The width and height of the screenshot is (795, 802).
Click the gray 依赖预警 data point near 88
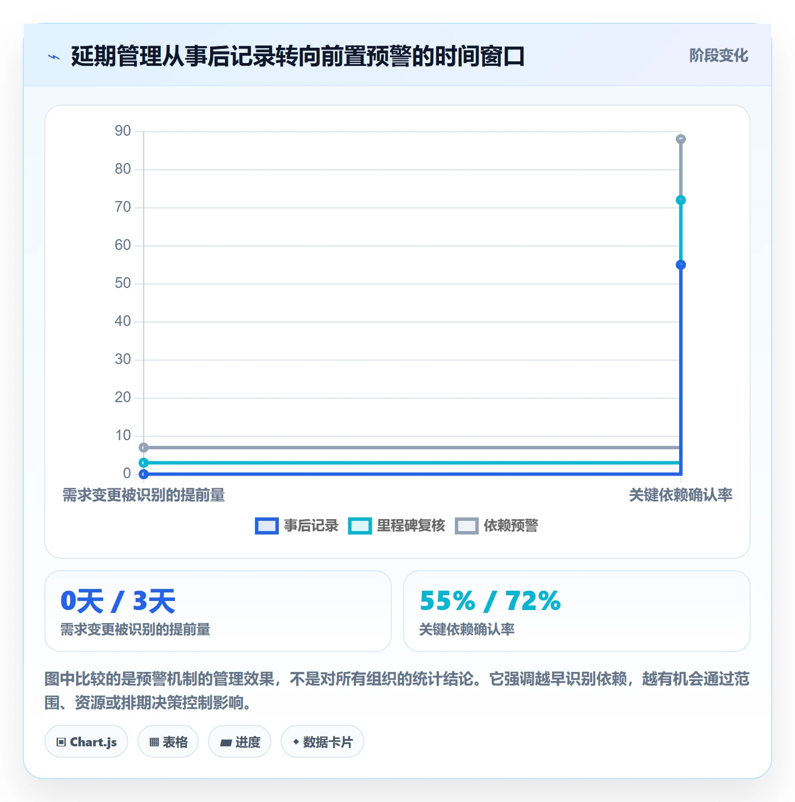click(x=681, y=139)
